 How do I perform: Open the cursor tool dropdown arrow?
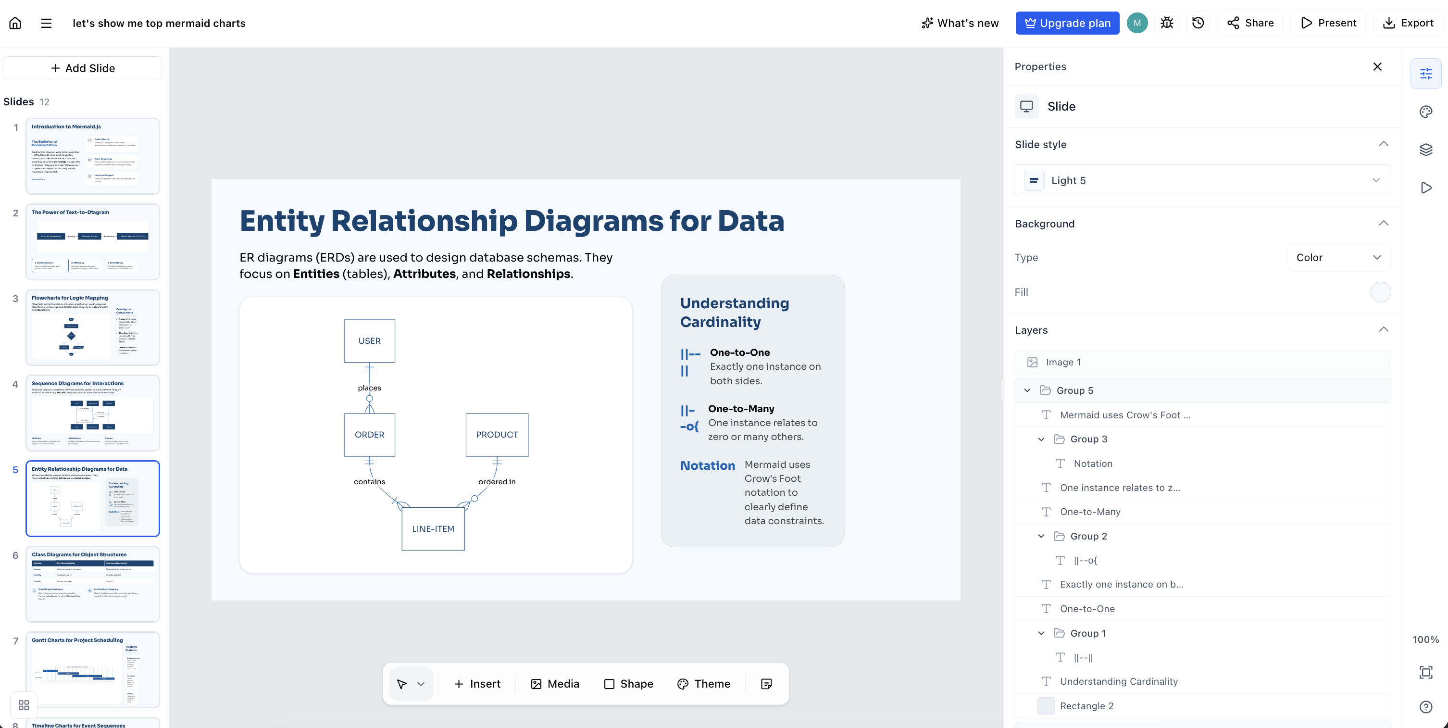[x=421, y=684]
